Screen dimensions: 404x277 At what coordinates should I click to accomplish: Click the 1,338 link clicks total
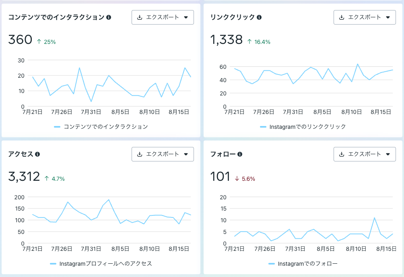227,40
